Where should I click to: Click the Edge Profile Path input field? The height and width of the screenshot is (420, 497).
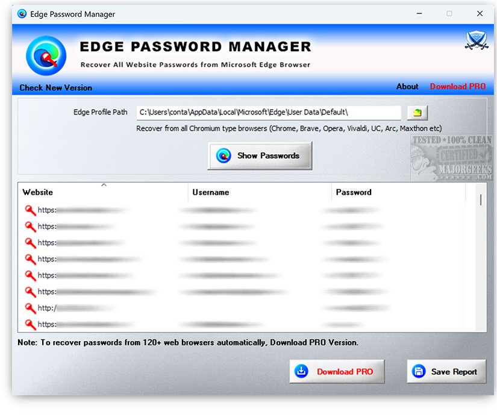269,113
